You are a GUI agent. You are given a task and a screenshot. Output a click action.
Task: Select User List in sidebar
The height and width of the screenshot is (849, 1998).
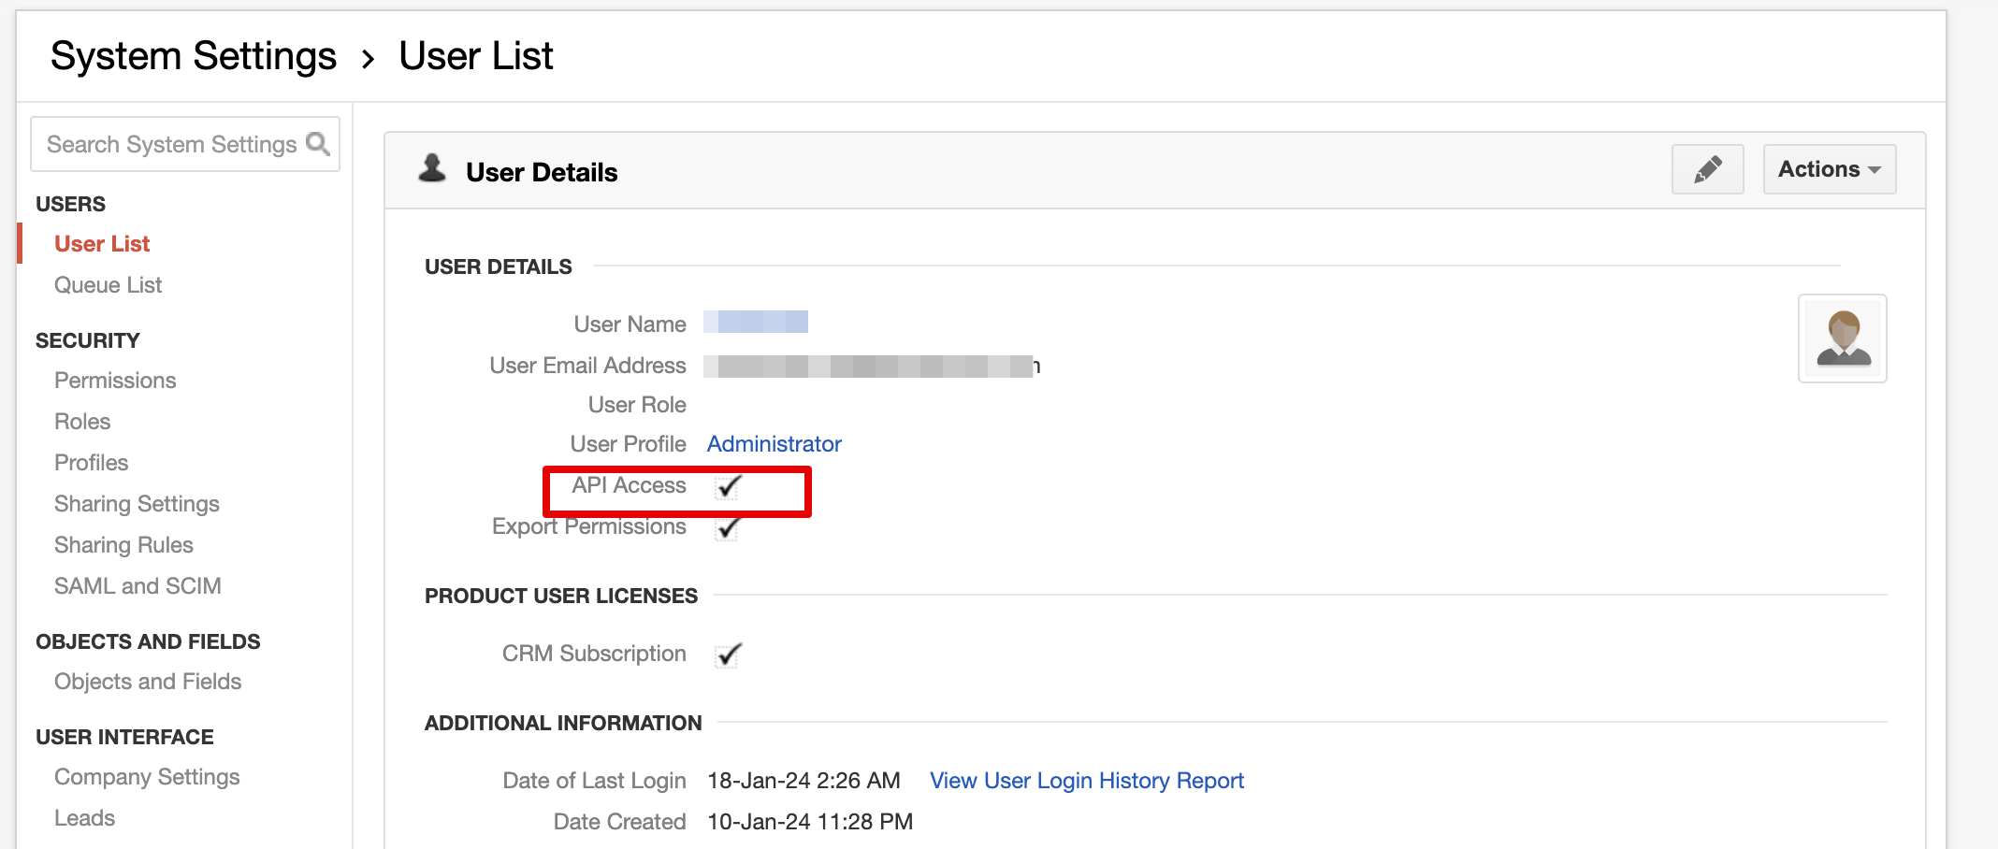102,244
